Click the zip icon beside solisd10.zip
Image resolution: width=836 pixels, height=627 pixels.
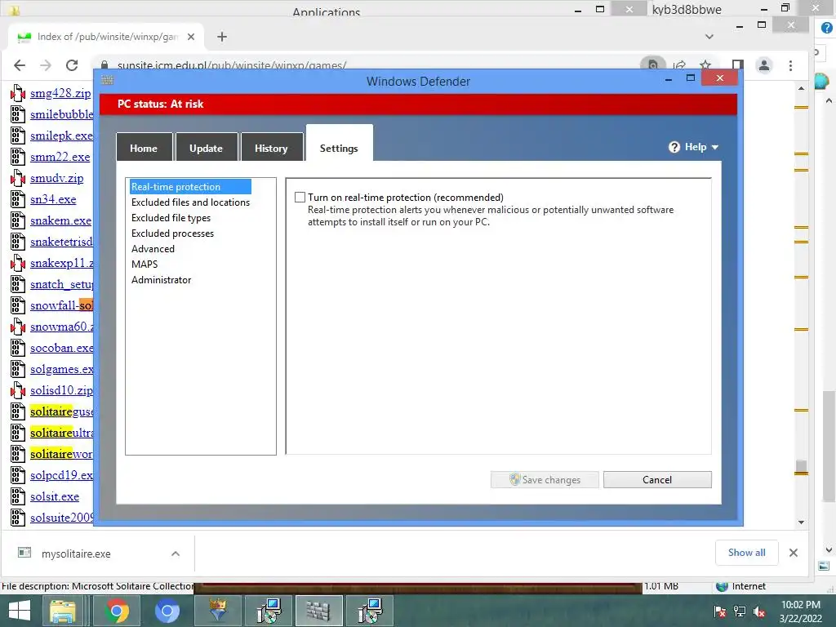(18, 390)
